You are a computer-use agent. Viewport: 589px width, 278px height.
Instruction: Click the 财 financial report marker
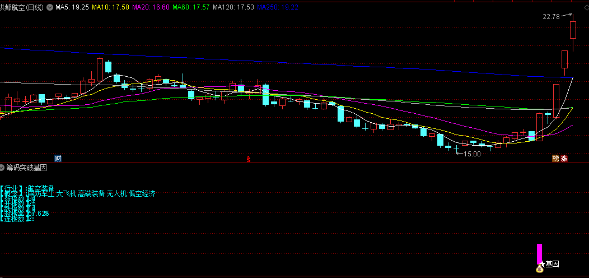coord(58,159)
